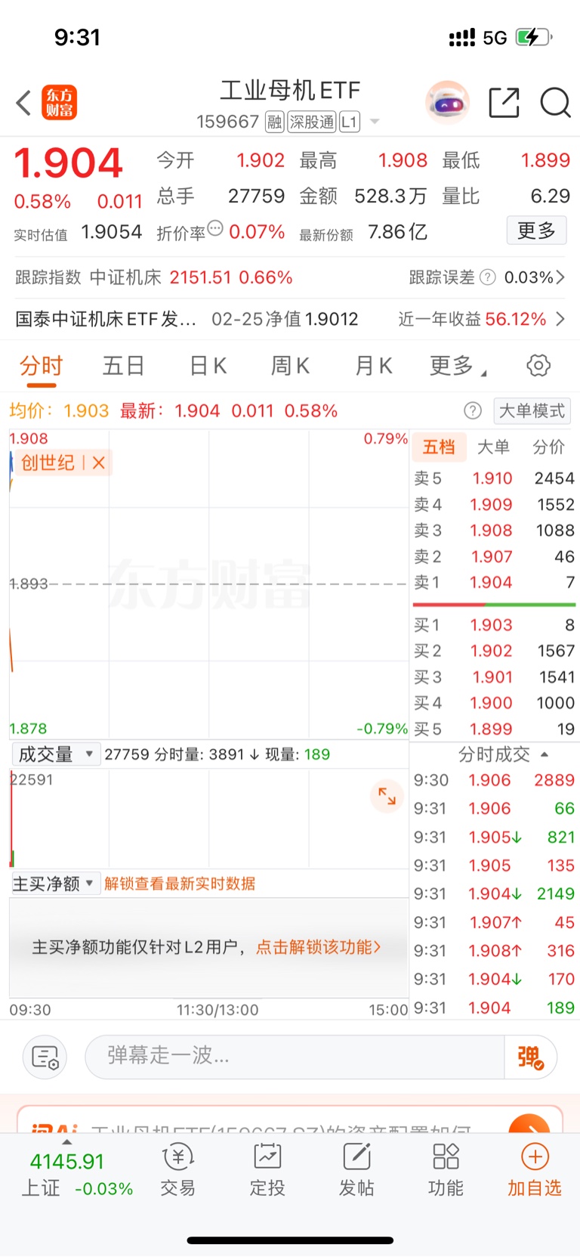580x1257 pixels.
Task: Open chart settings gear icon
Action: point(538,366)
